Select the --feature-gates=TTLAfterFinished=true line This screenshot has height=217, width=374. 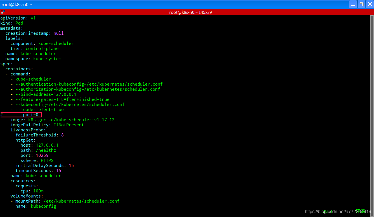point(62,99)
